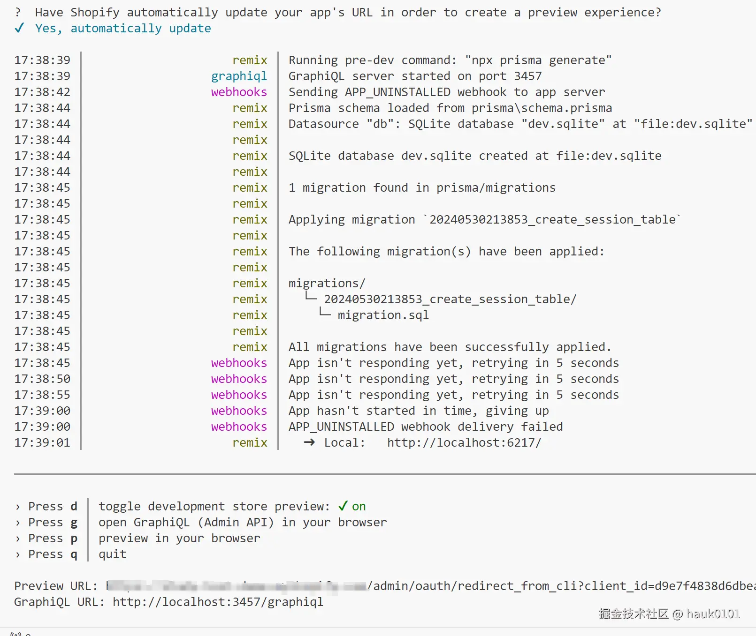This screenshot has height=636, width=756.
Task: Click the 'Press d' shortcut hint
Action: (53, 506)
